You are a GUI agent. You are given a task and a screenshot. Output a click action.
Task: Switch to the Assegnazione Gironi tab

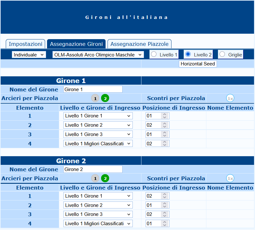[x=76, y=44]
